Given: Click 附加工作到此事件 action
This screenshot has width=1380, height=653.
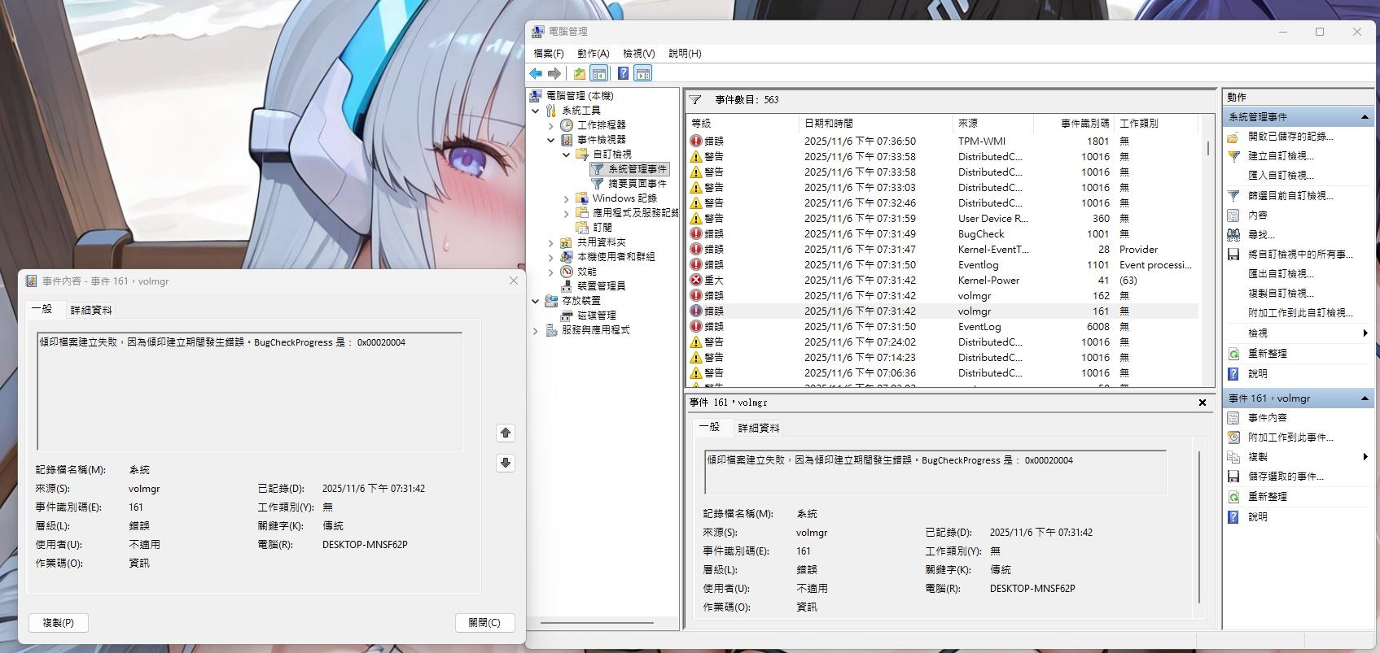Looking at the screenshot, I should click(1290, 438).
